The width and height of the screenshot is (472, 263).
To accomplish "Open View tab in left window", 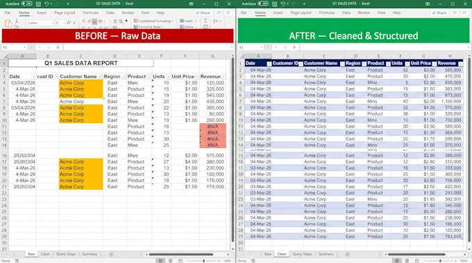I will tap(145, 12).
